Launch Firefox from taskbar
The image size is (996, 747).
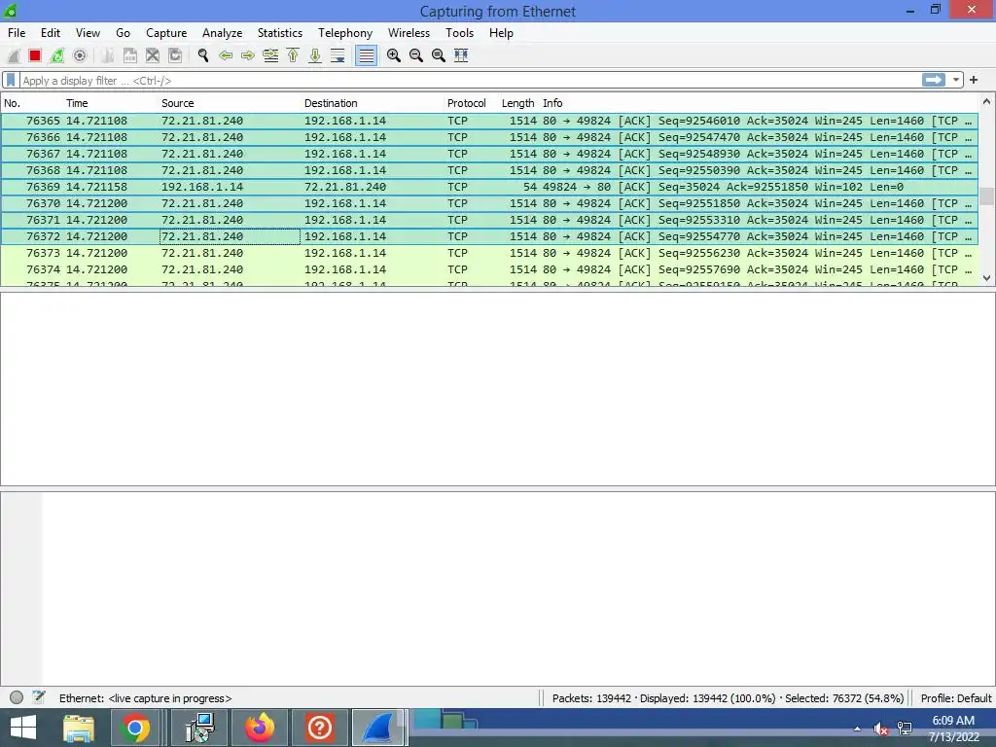[259, 728]
